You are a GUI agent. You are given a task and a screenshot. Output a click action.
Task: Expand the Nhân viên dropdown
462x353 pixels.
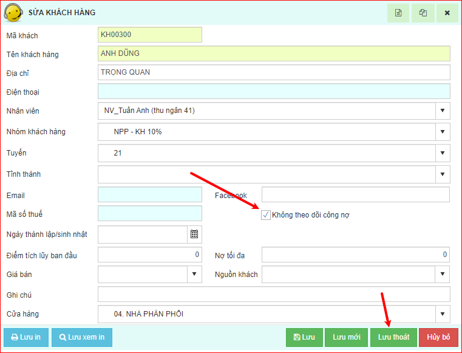[443, 111]
